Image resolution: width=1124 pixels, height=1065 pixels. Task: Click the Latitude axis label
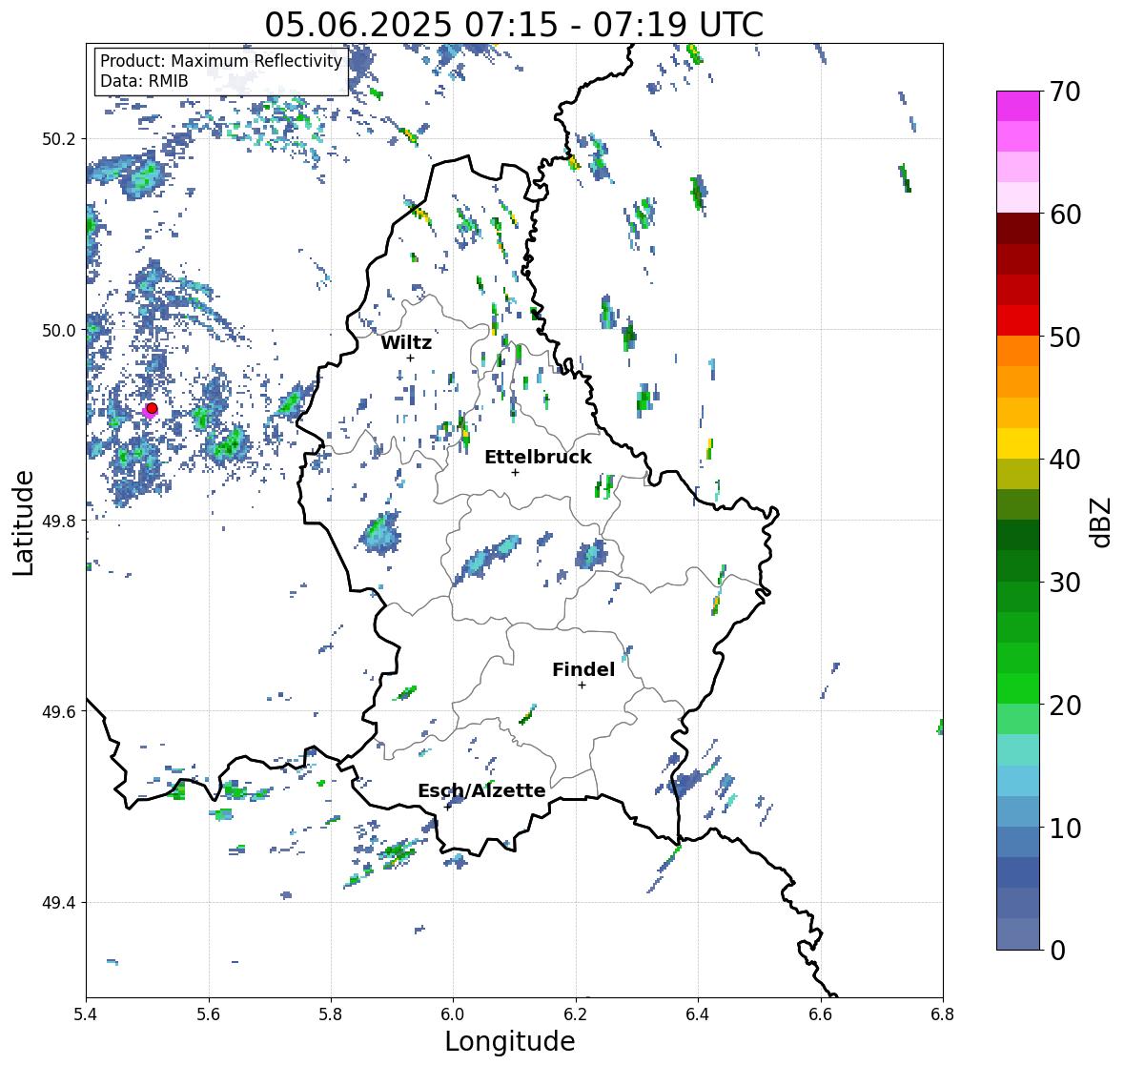pos(23,522)
